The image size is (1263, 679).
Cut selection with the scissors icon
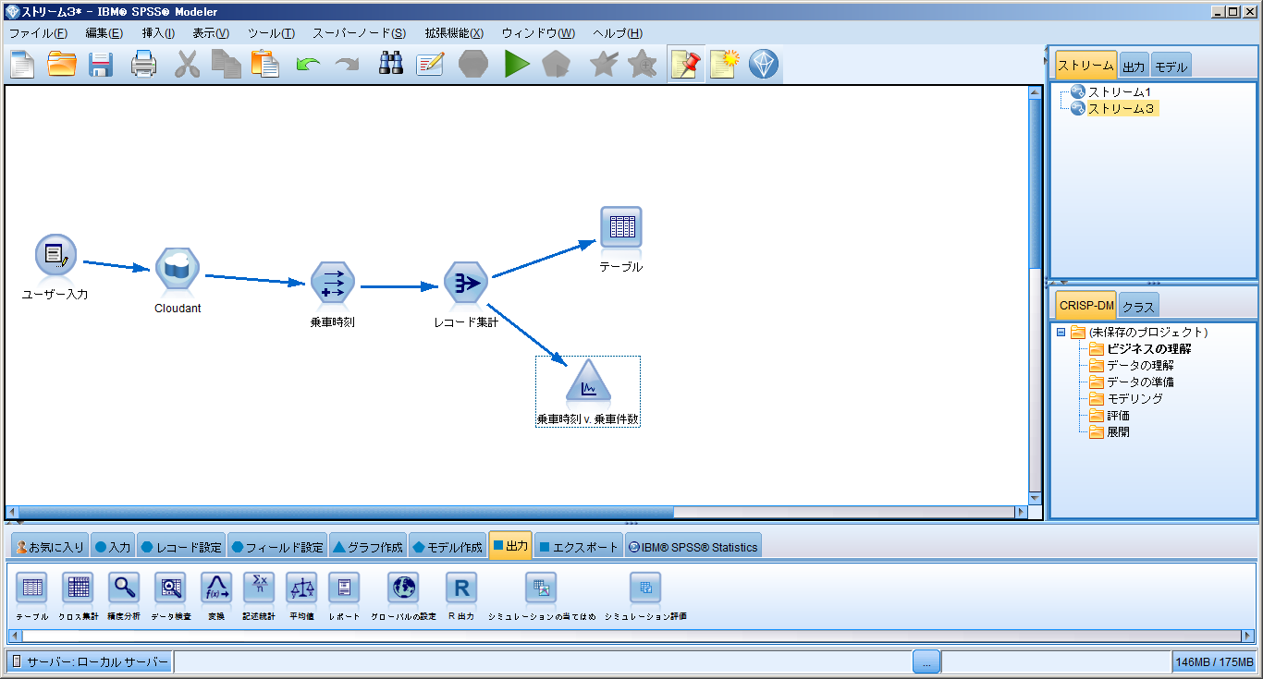[187, 65]
